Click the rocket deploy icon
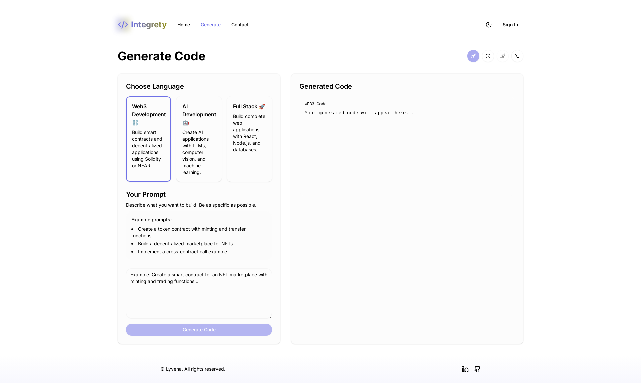The width and height of the screenshot is (641, 383). tap(502, 56)
